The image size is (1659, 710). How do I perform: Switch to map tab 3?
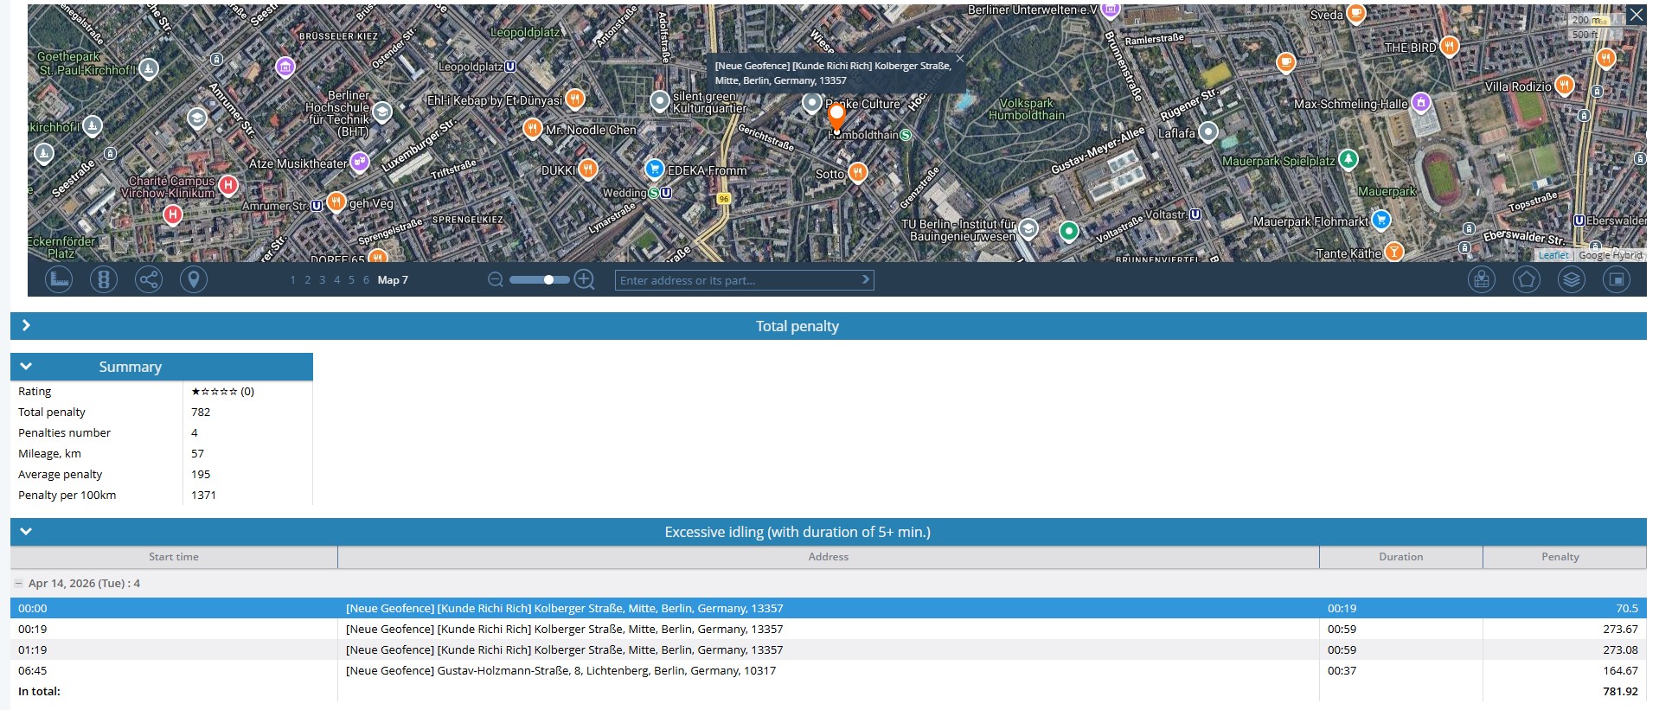(x=322, y=280)
